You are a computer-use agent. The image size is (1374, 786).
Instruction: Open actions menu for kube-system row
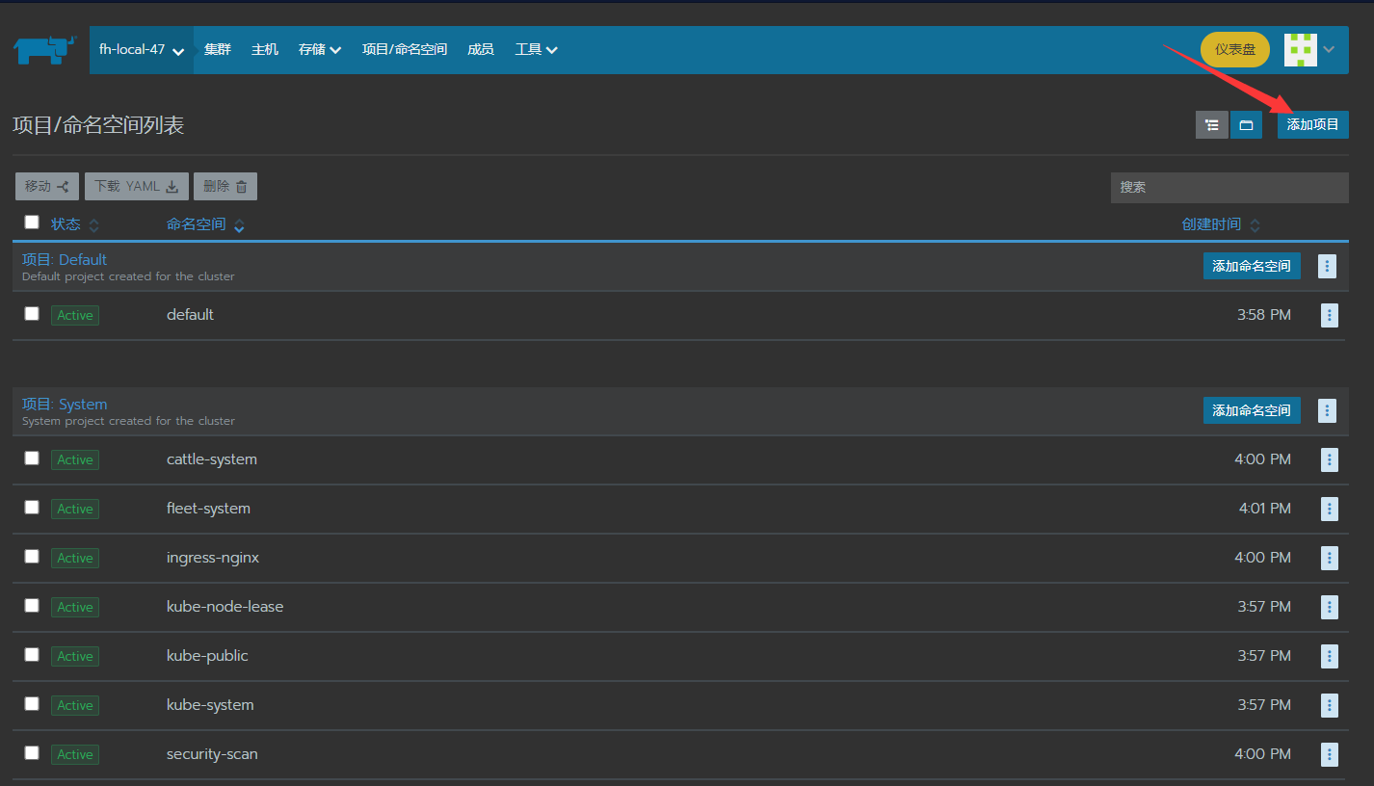pyautogui.click(x=1330, y=706)
